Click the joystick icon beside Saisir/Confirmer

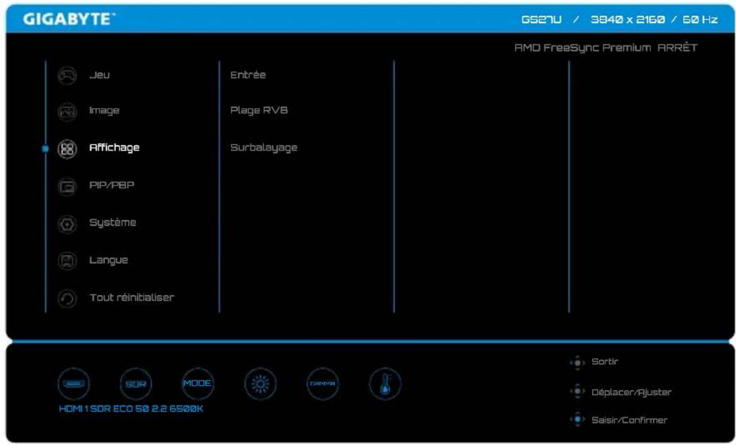click(577, 419)
